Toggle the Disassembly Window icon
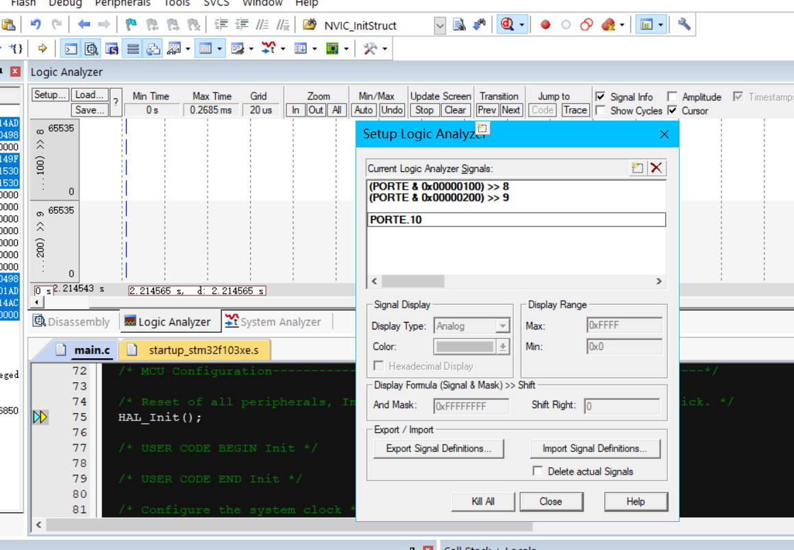The width and height of the screenshot is (794, 550). [91, 49]
